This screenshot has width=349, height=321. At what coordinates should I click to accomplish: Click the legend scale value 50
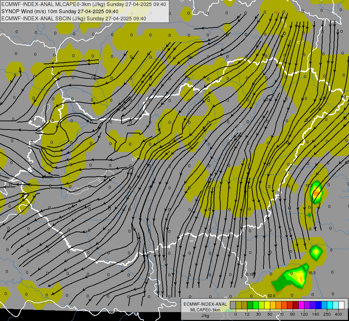point(270,314)
